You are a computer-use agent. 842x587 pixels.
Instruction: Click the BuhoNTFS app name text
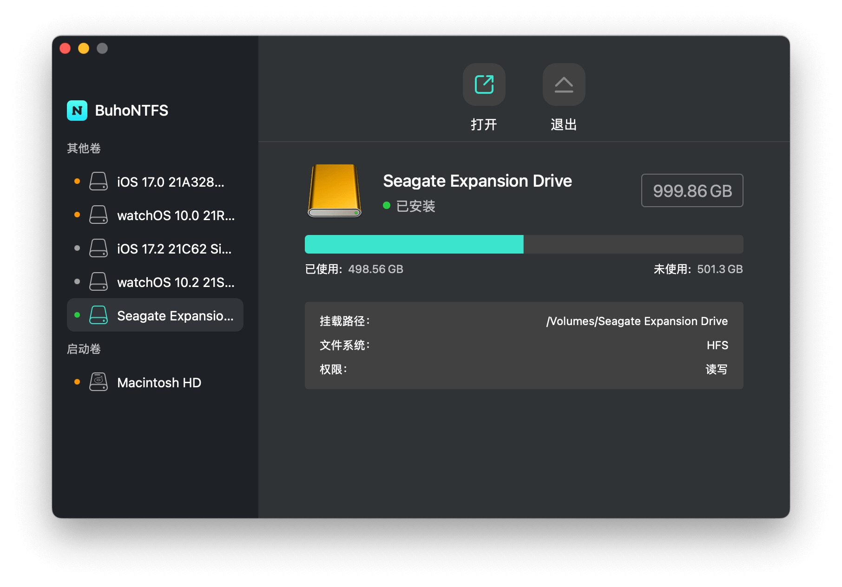pos(132,111)
